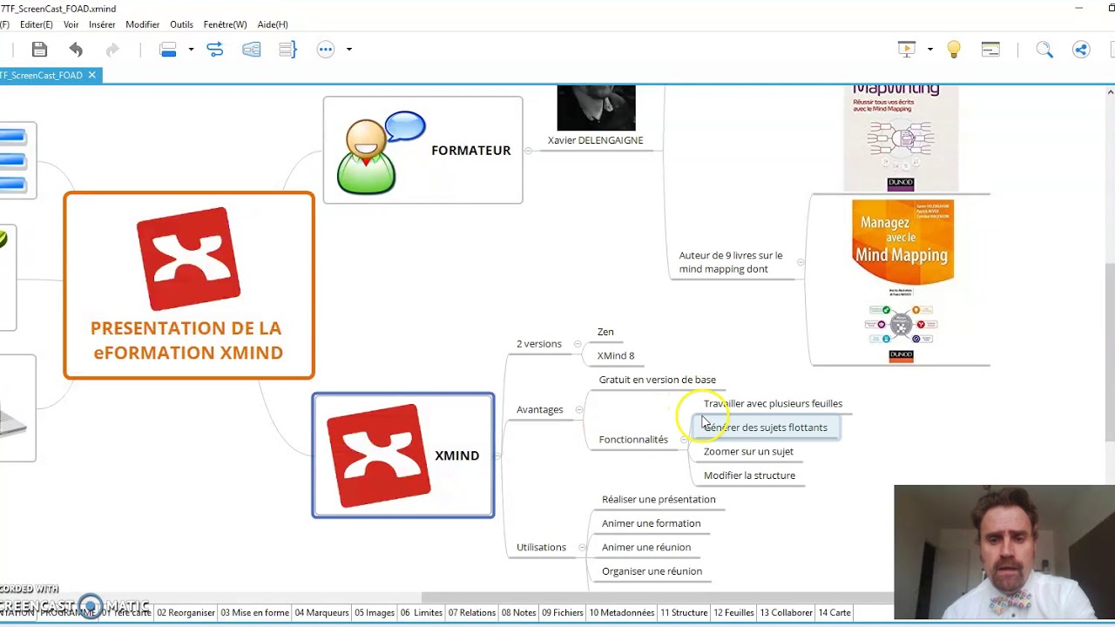Switch to 14 Carte sheet tab
Viewport: 1115px width, 627px height.
tap(835, 613)
